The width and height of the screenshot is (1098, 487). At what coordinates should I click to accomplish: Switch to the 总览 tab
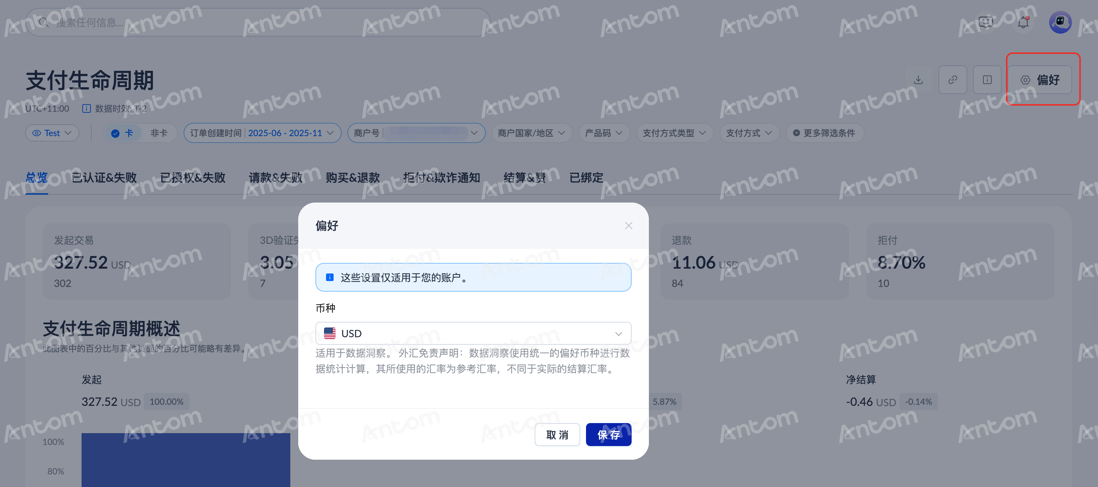(37, 177)
